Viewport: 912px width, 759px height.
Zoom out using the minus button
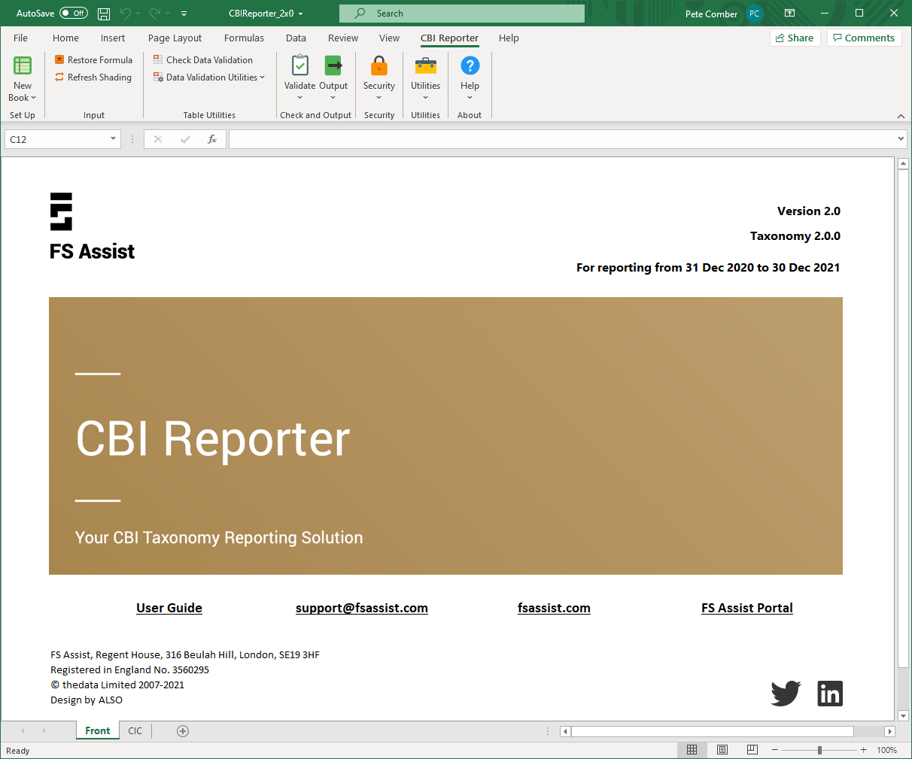pyautogui.click(x=775, y=750)
